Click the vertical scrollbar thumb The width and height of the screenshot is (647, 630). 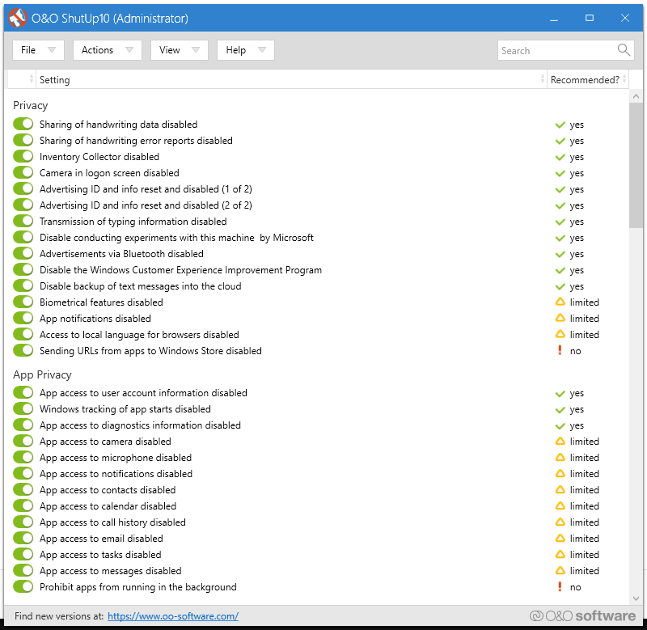(x=636, y=165)
